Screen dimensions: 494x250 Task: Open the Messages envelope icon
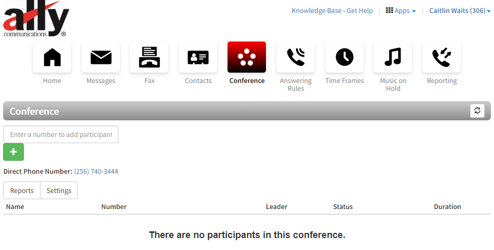click(101, 57)
